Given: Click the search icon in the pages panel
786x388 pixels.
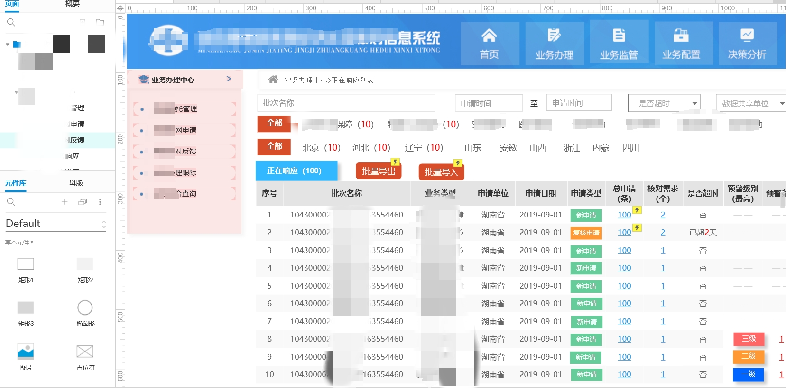Looking at the screenshot, I should [x=11, y=22].
